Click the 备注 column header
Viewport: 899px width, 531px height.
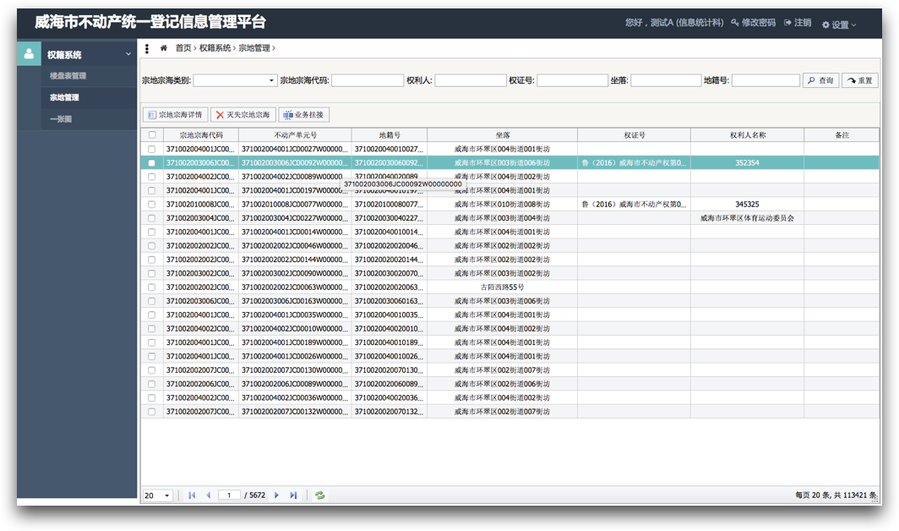(x=842, y=135)
